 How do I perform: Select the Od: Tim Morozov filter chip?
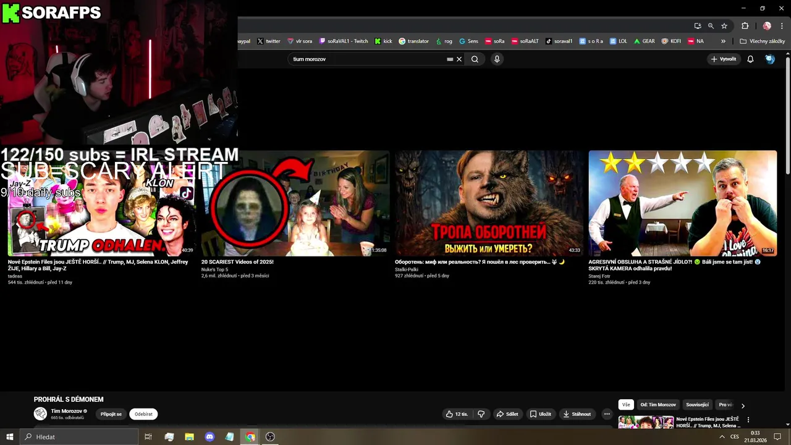(658, 405)
